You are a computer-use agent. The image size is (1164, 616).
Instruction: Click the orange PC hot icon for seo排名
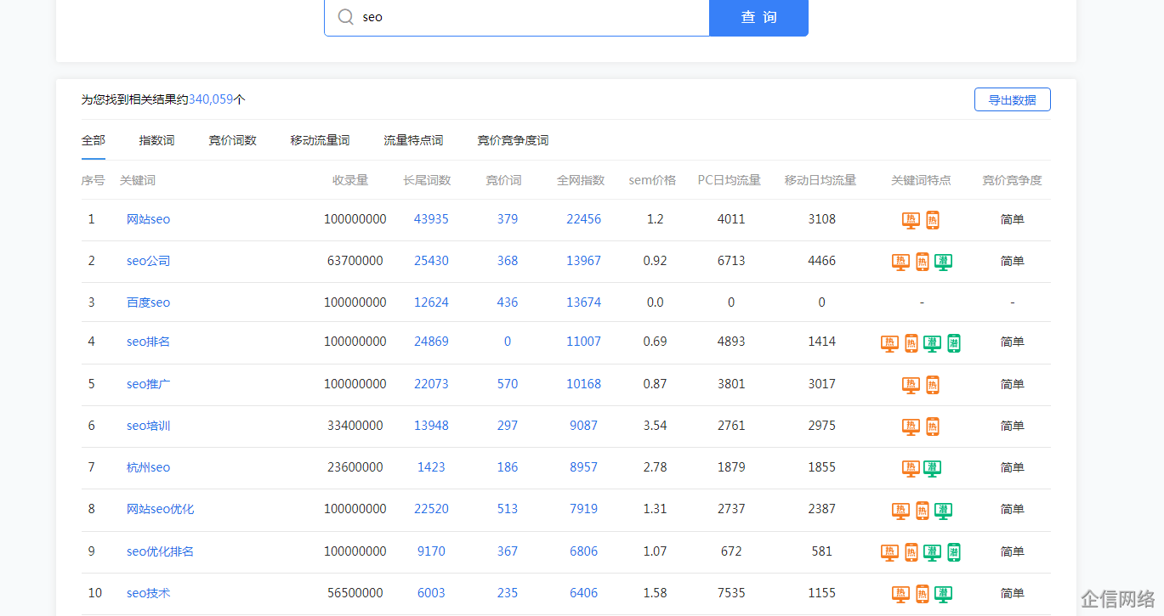click(889, 343)
